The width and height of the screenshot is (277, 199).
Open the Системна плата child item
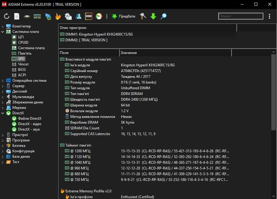28,48
